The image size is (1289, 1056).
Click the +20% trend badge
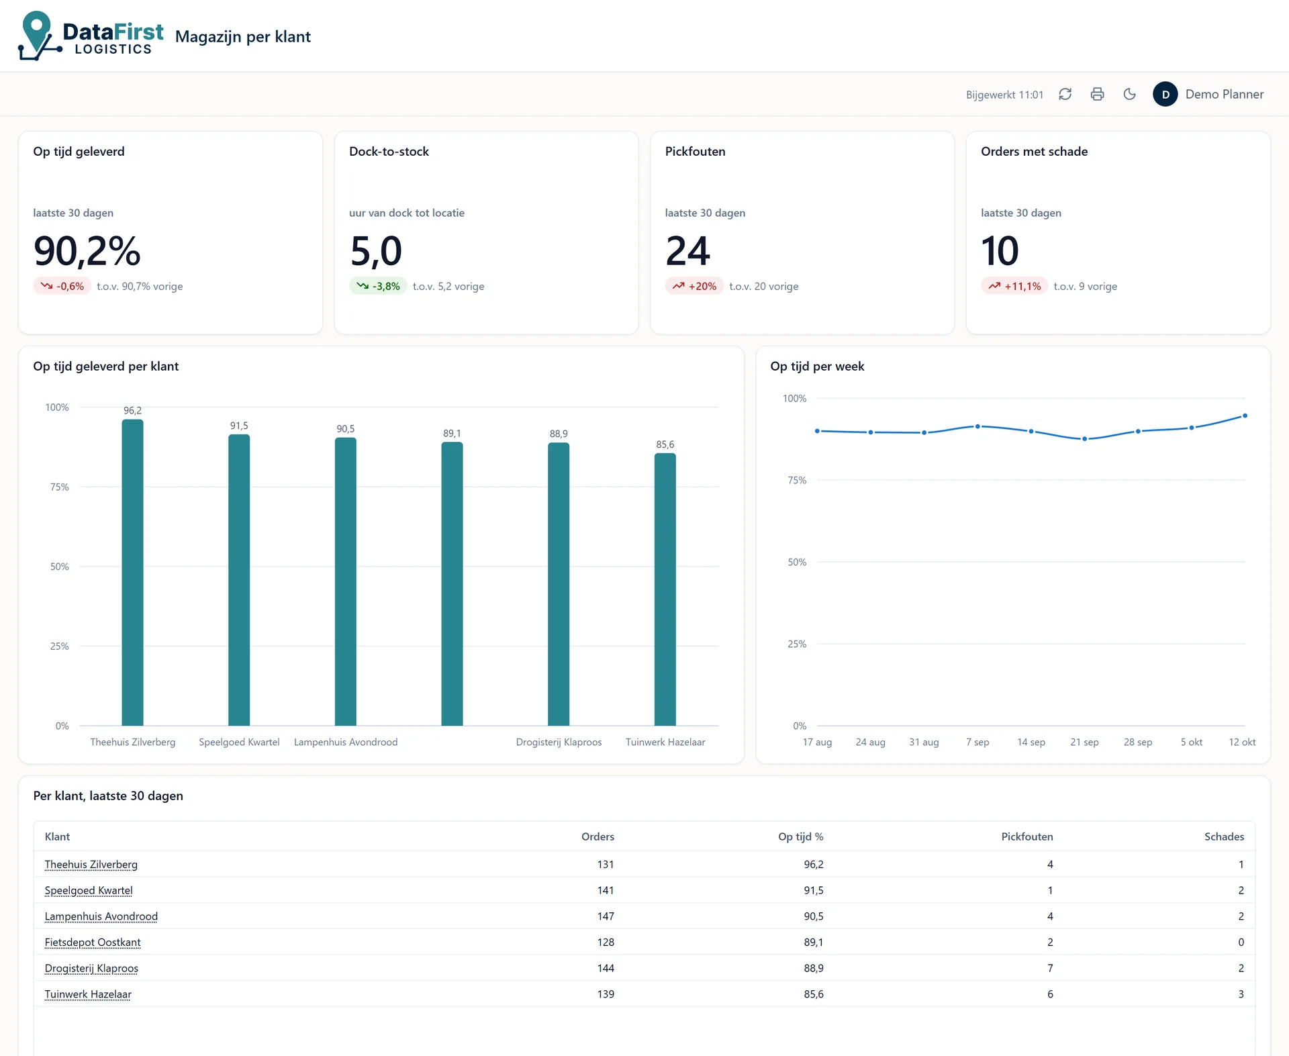point(694,286)
